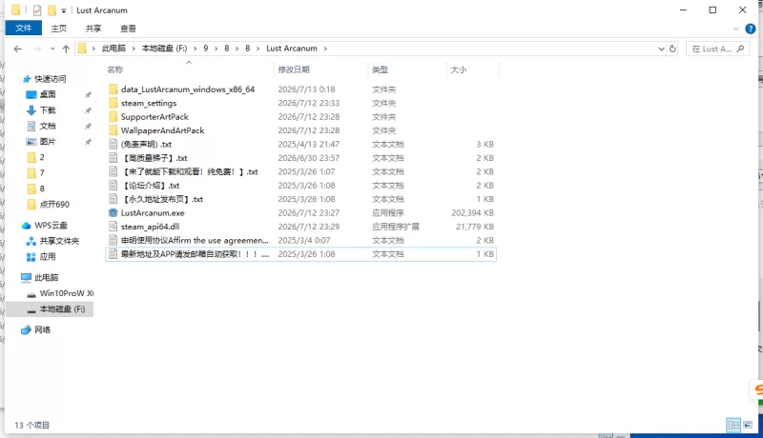
Task: Open WPS云盘 in the navigation pane
Action: coord(51,226)
